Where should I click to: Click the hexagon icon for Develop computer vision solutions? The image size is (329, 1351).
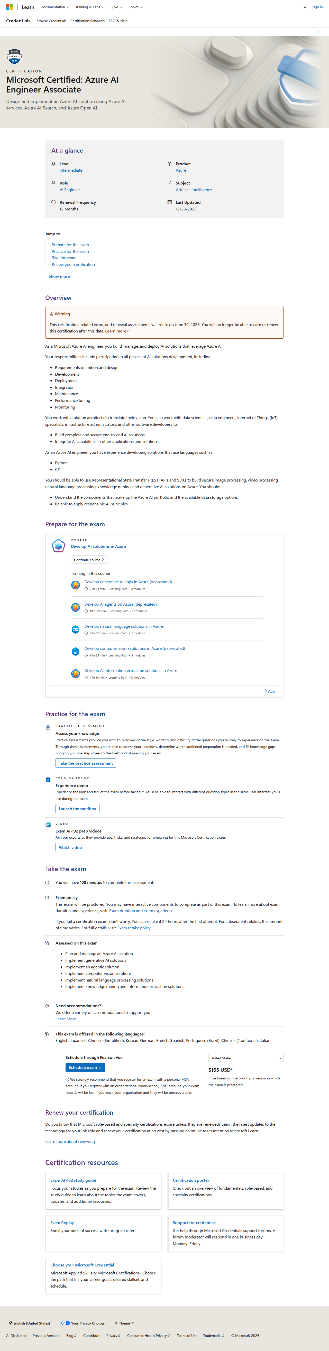coord(76,651)
